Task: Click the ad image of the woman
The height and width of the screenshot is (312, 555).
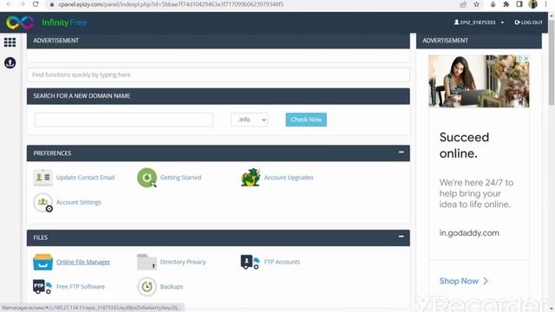Action: [479, 81]
